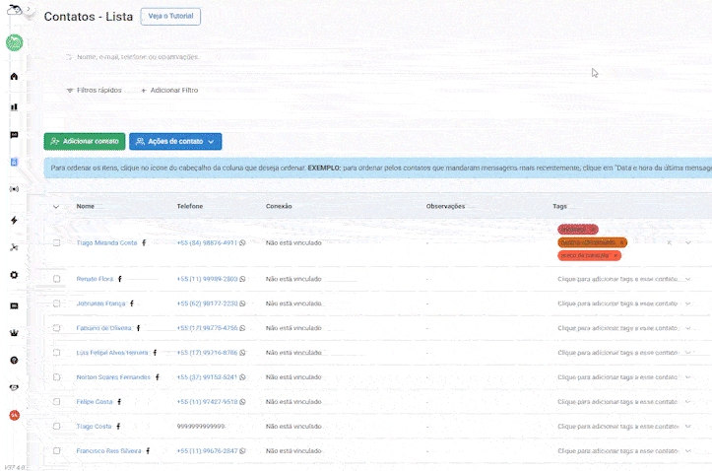This screenshot has height=471, width=712.
Task: Click the lightning bolt sidebar icon
Action: pos(14,220)
